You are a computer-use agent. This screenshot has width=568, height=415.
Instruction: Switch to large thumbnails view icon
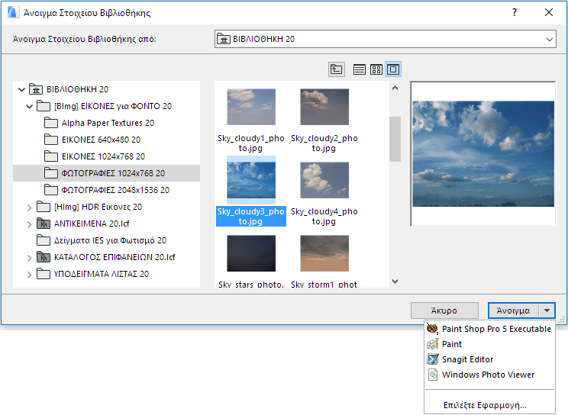pos(393,69)
